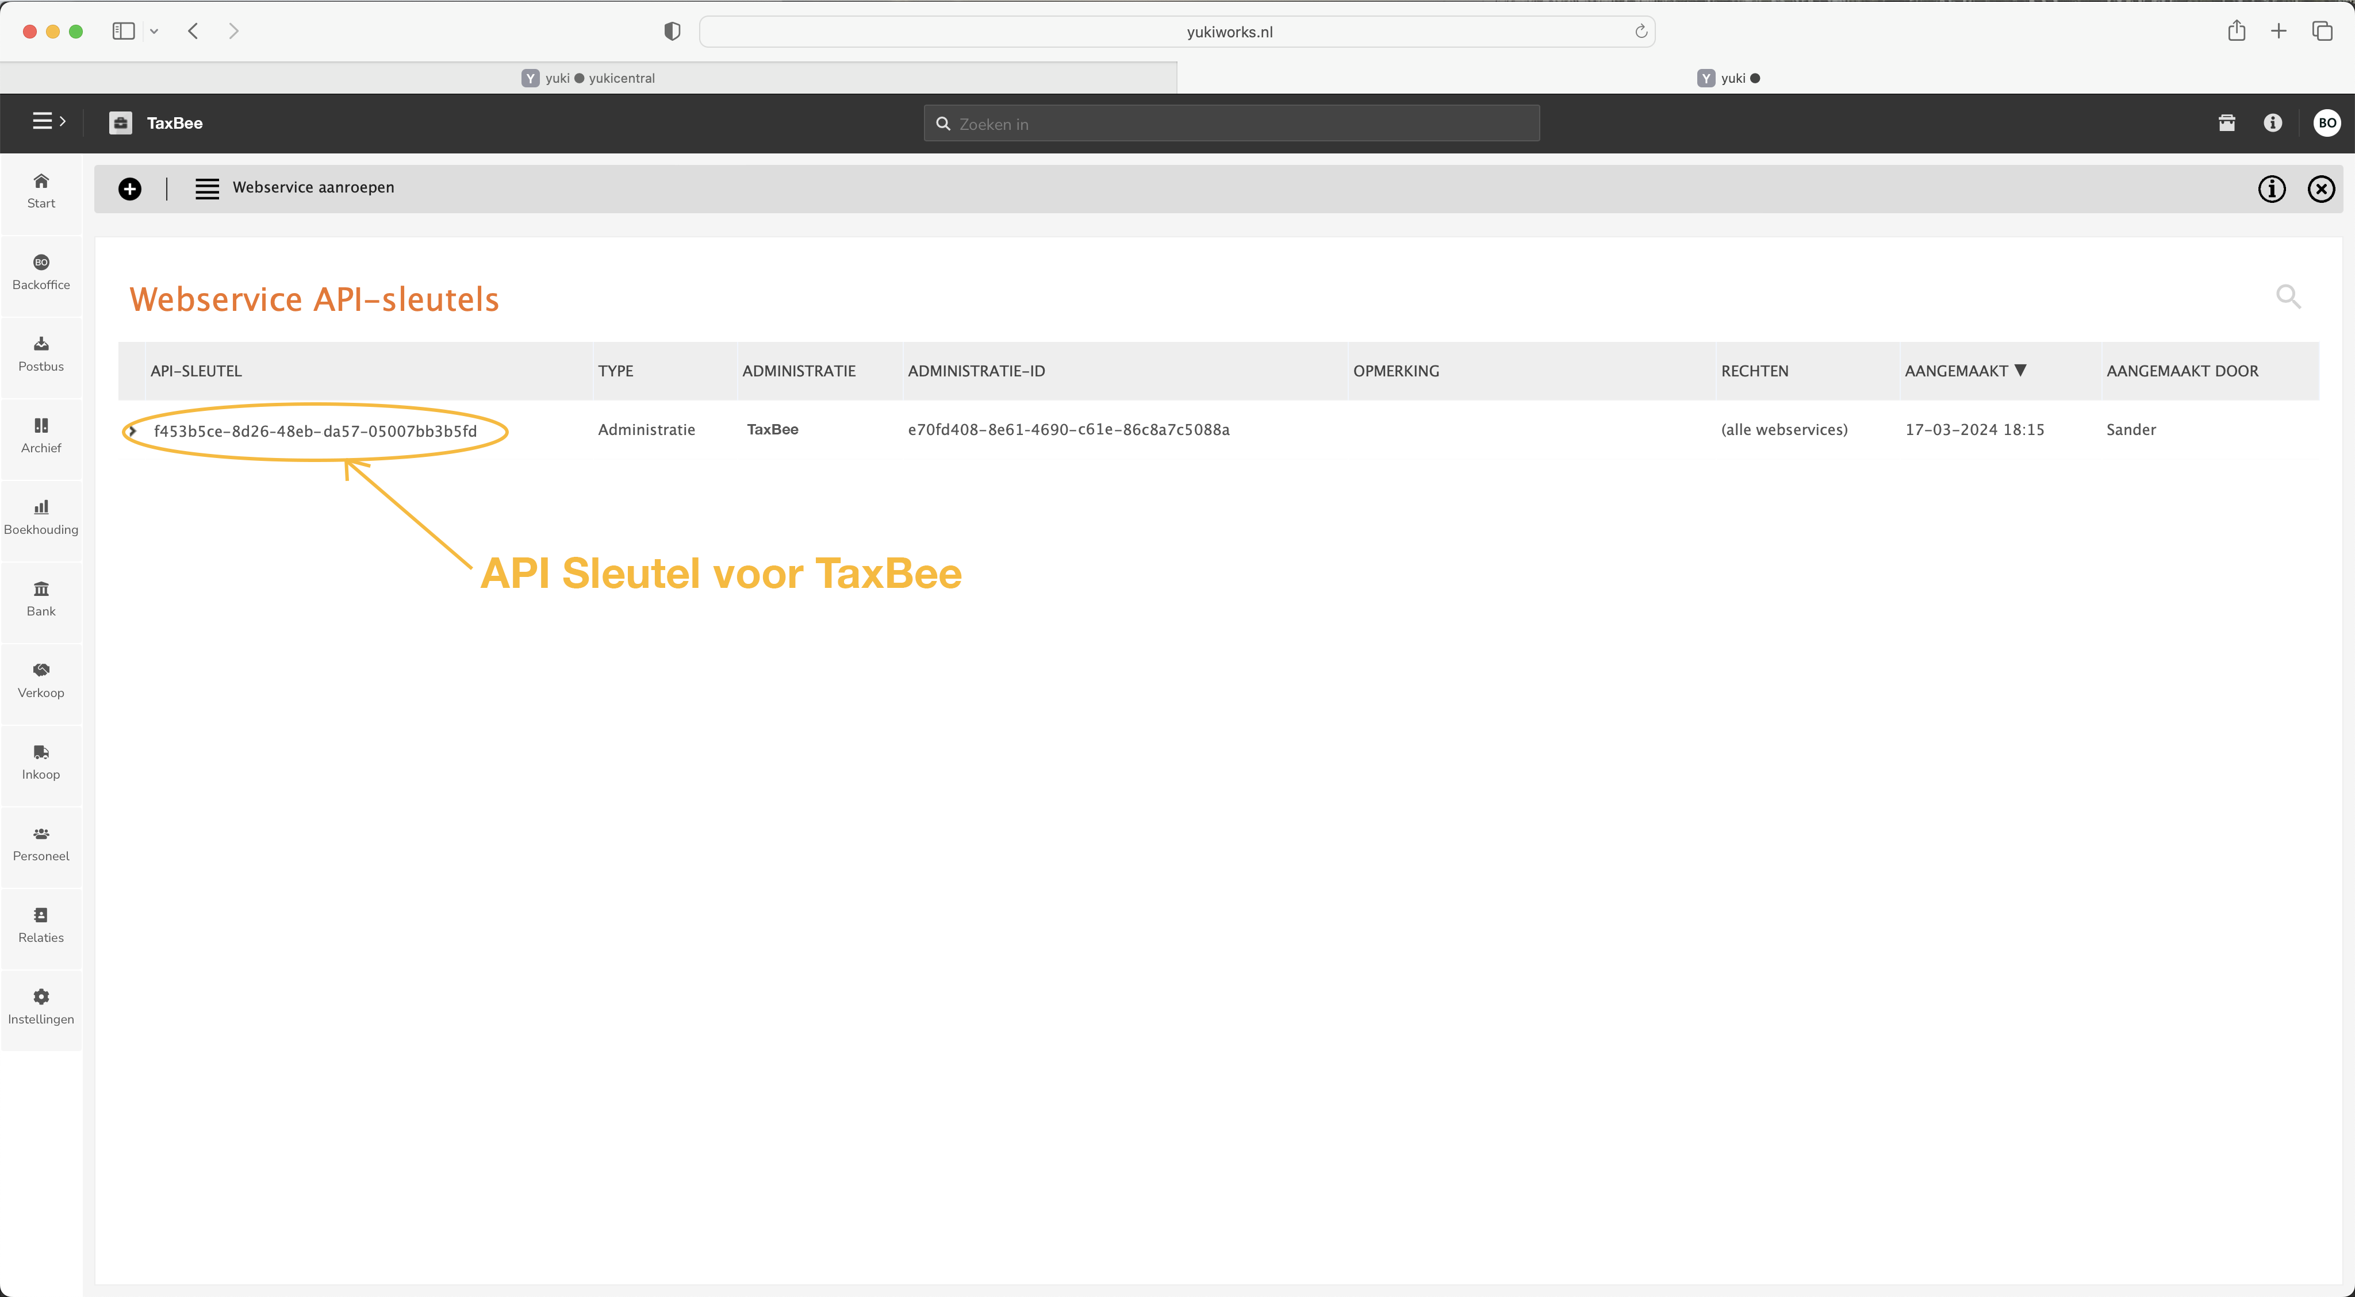2355x1297 pixels.
Task: Open the list menu icon beside Webservice aanroepen
Action: [208, 188]
